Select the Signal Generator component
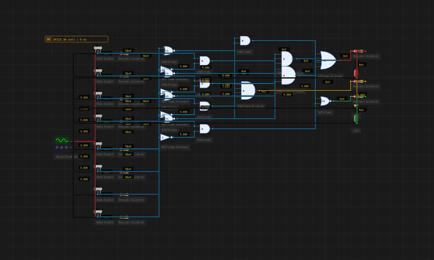 pyautogui.click(x=62, y=143)
